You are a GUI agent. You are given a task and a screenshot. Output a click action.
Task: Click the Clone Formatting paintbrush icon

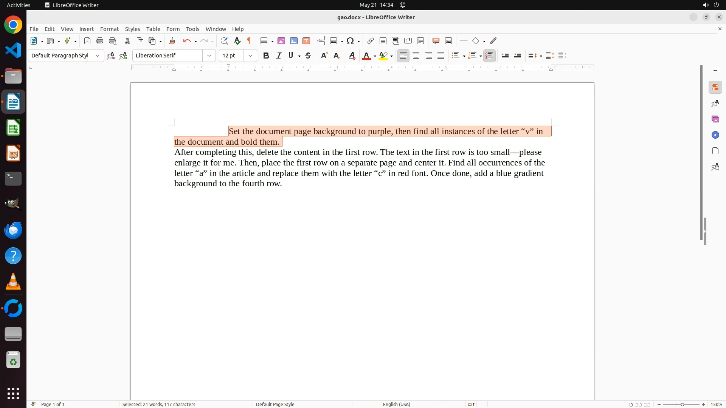(172, 41)
